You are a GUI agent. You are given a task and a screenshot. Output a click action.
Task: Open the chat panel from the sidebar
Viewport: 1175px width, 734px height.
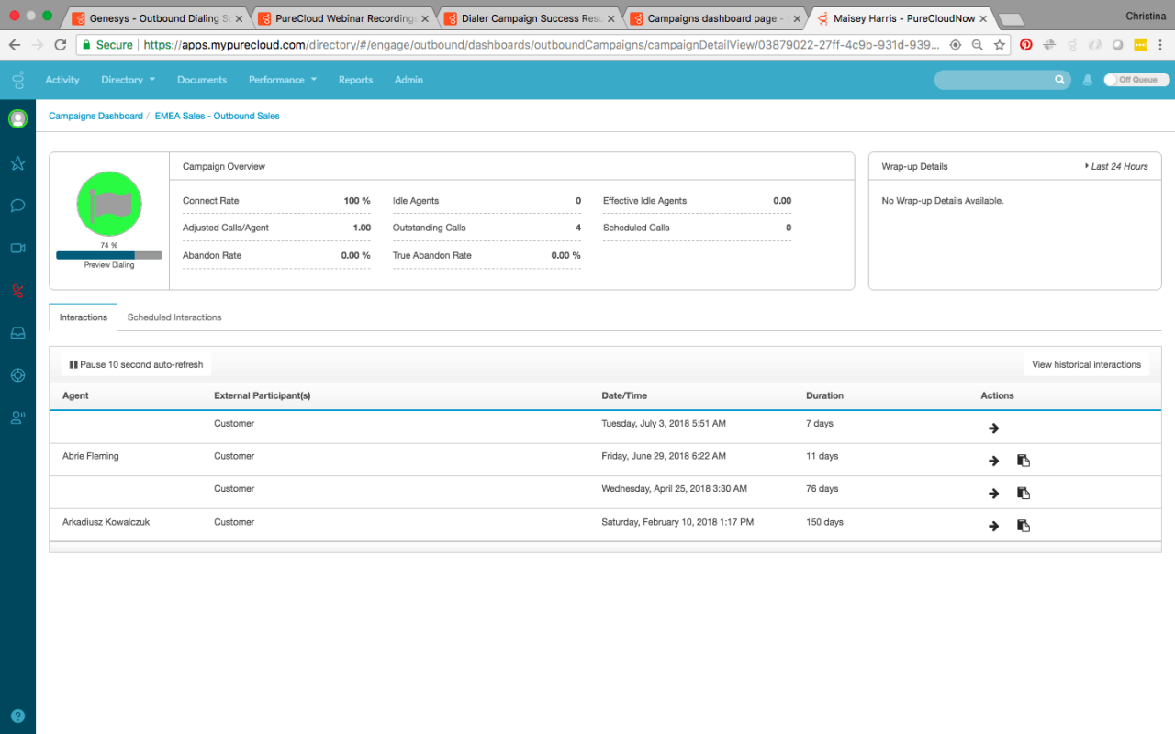(x=17, y=206)
